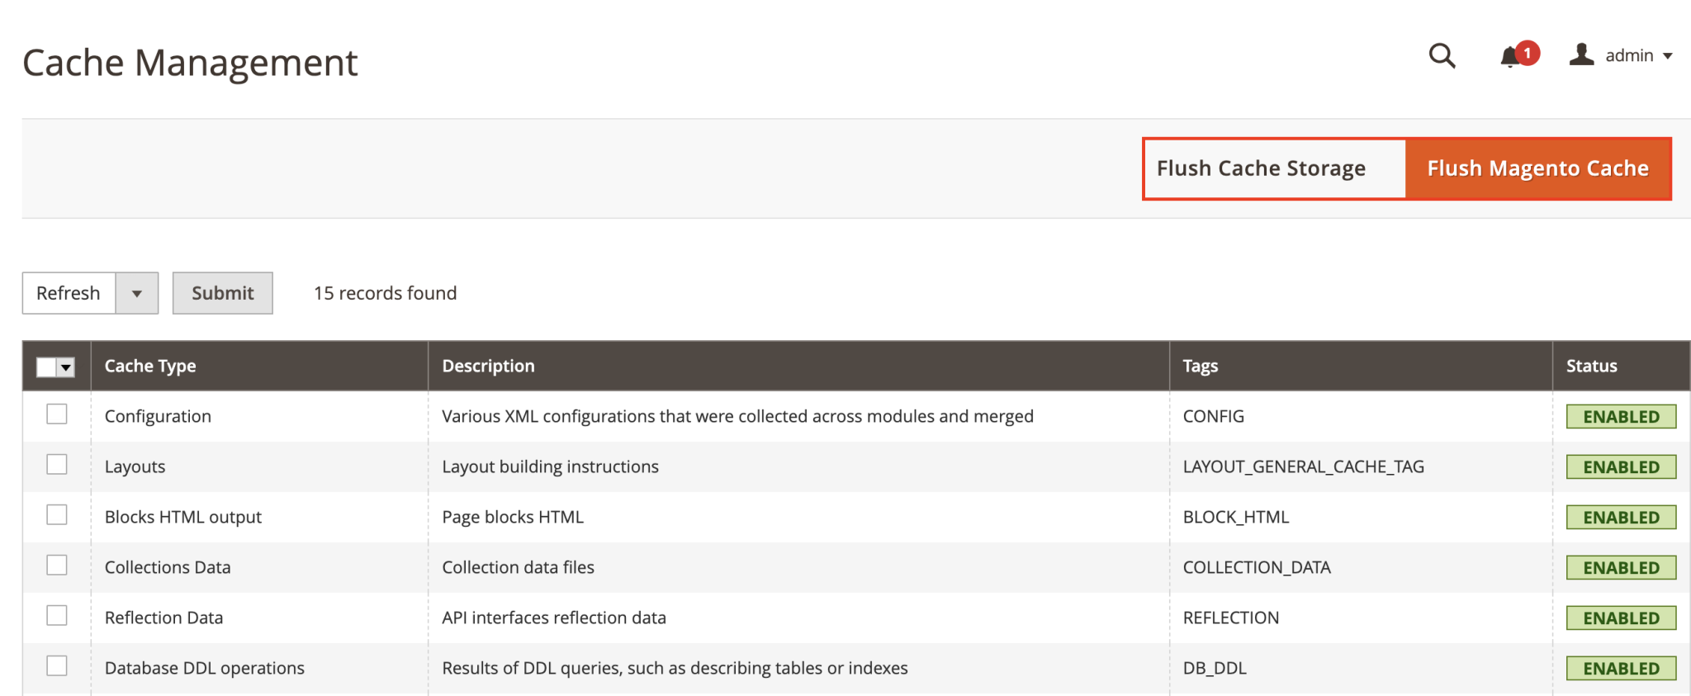Open the notifications bell icon
The image size is (1691, 696).
tap(1511, 56)
